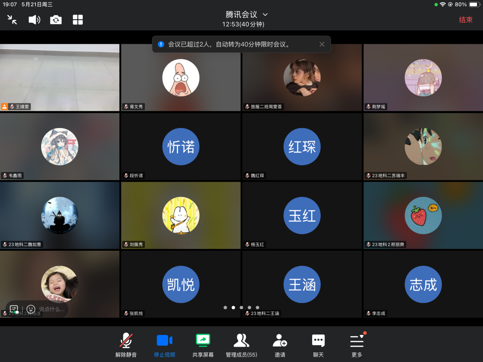Image resolution: width=483 pixels, height=362 pixels.
Task: Open the 更多 options menu
Action: [357, 345]
